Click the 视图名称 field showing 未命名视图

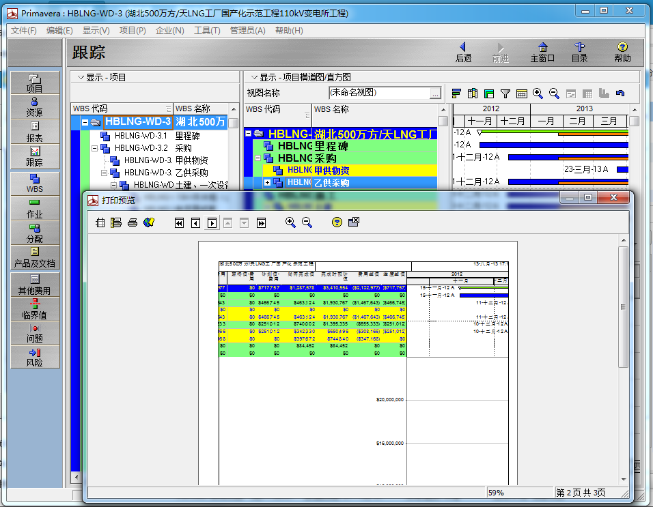pyautogui.click(x=379, y=93)
